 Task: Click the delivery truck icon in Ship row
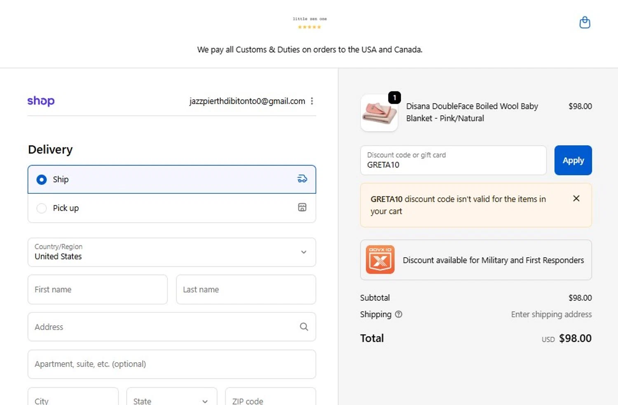click(x=302, y=179)
